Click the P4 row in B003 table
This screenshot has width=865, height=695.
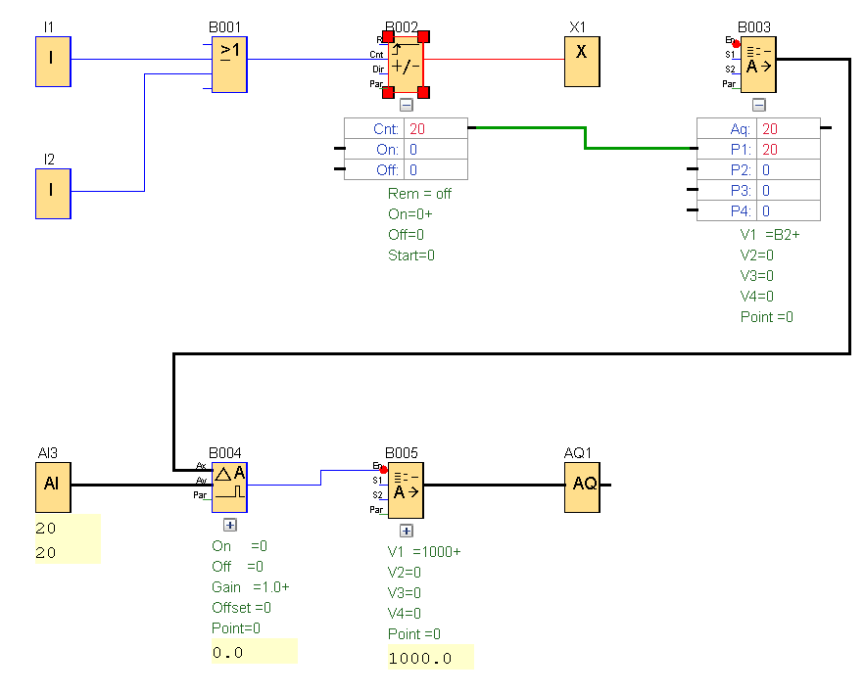[758, 210]
